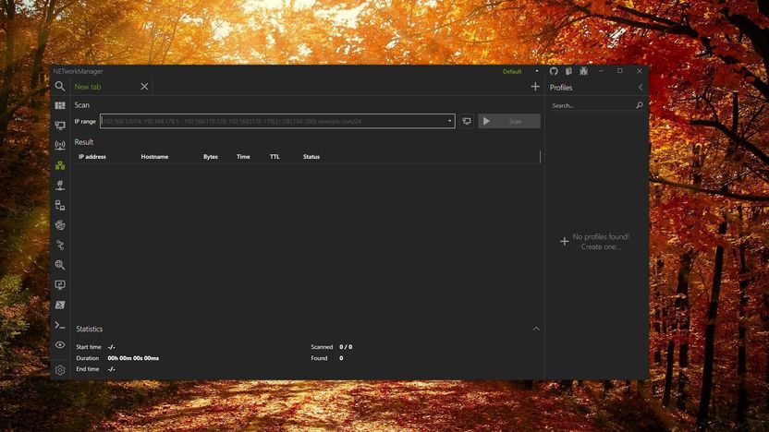The width and height of the screenshot is (769, 432).
Task: Open the magnifier globe tool
Action: click(60, 265)
